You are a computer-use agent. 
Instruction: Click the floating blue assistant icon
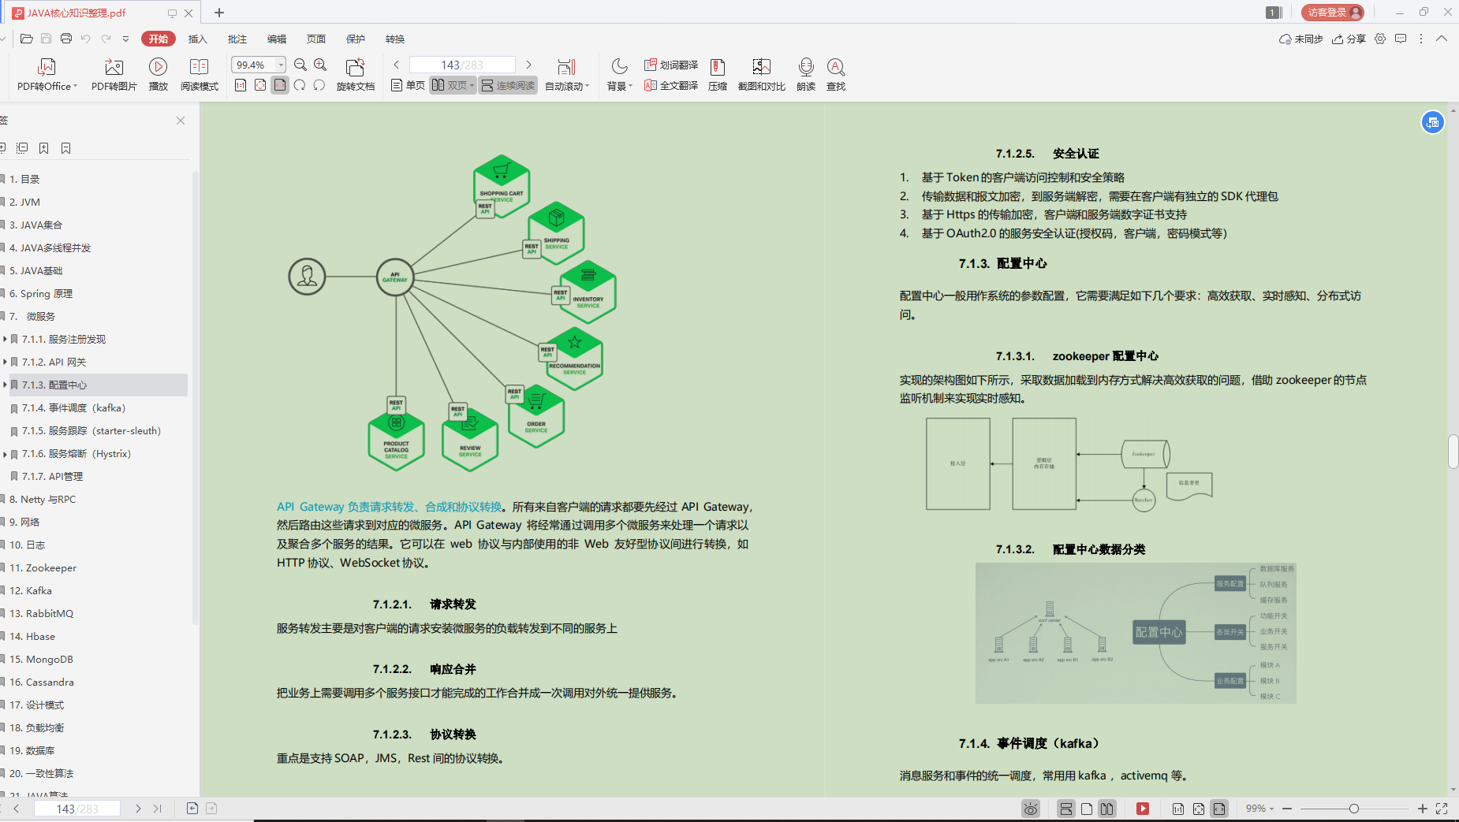(1433, 122)
